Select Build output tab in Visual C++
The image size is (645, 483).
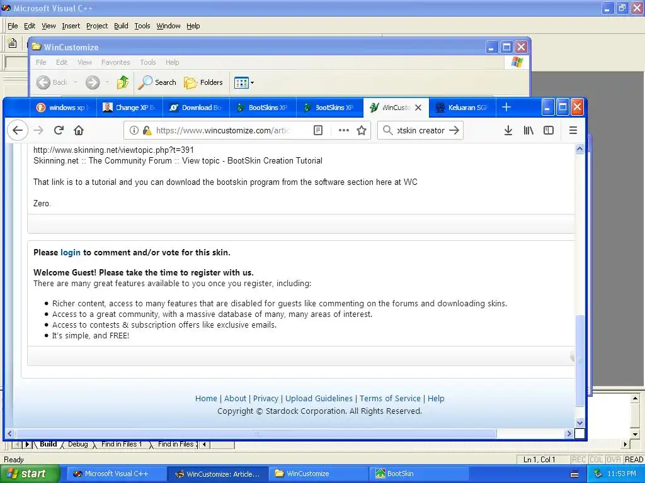[x=48, y=445]
